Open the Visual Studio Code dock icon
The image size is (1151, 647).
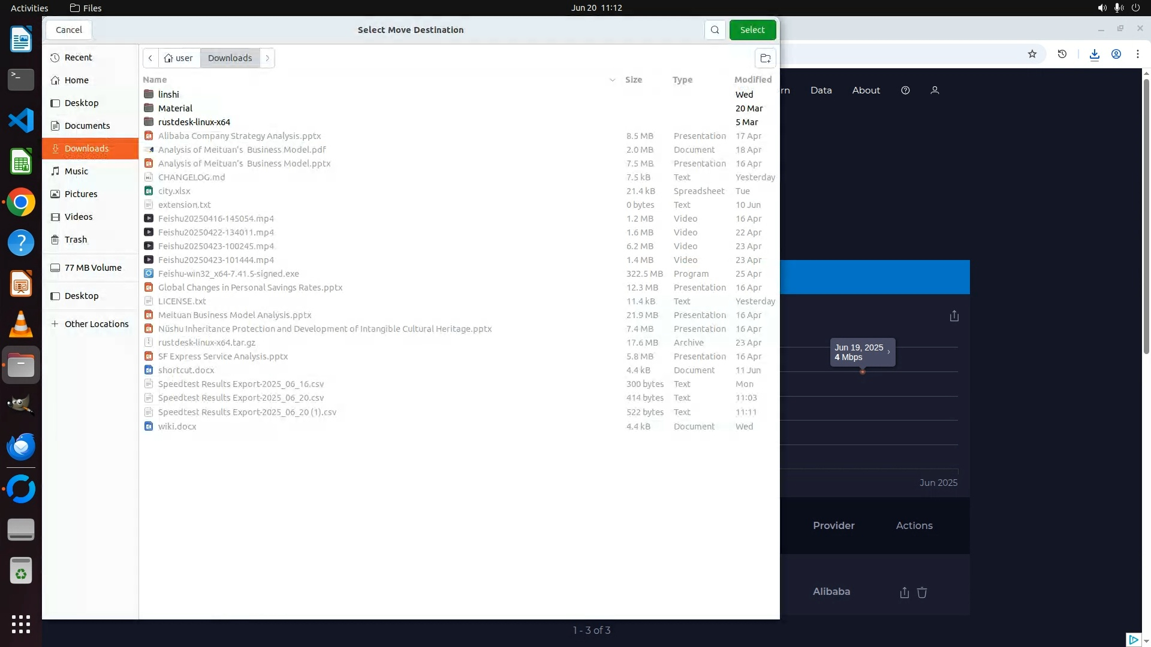tap(21, 120)
